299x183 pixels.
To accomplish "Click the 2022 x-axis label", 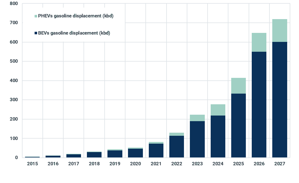I will 177,164.
